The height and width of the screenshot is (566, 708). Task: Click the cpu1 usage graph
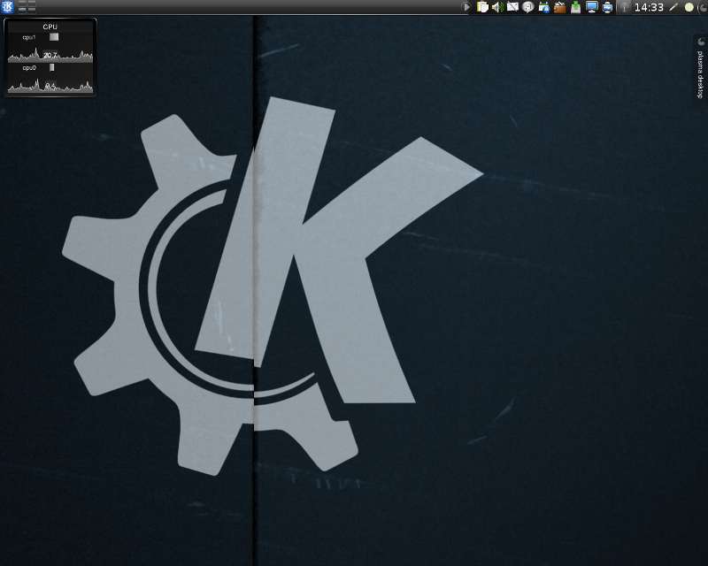50,55
